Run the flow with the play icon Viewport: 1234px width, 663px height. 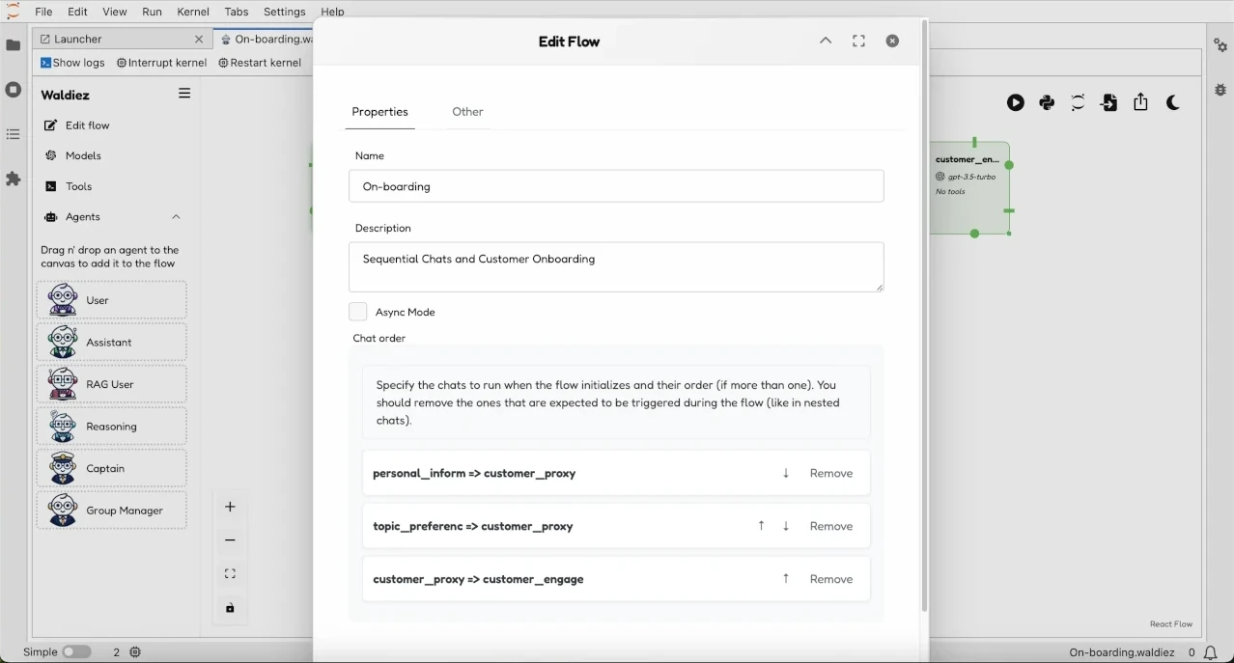pos(1016,102)
